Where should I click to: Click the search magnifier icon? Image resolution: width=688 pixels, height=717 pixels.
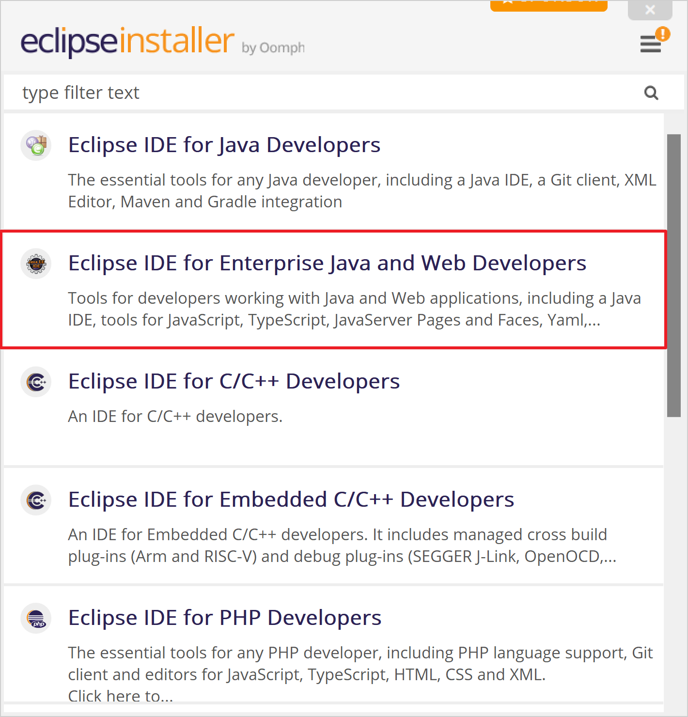(651, 93)
